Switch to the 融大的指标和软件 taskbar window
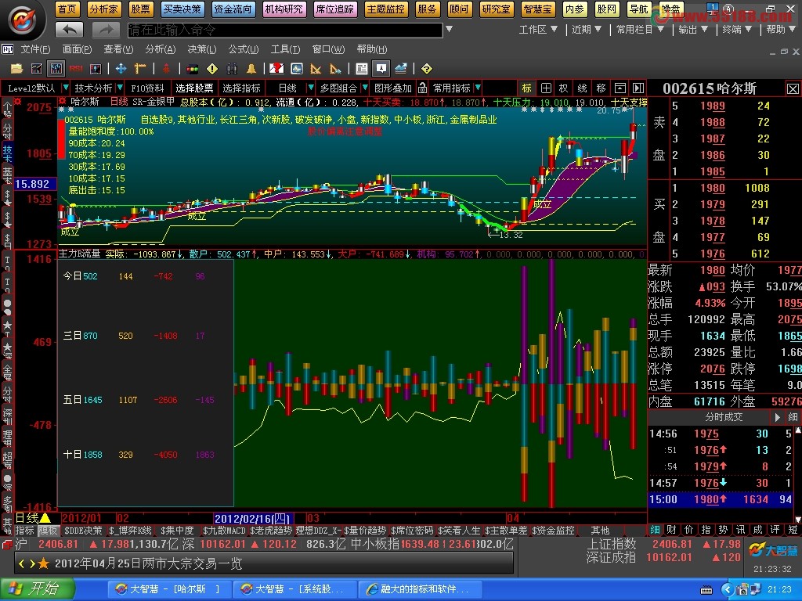The height and width of the screenshot is (601, 802). [x=420, y=589]
